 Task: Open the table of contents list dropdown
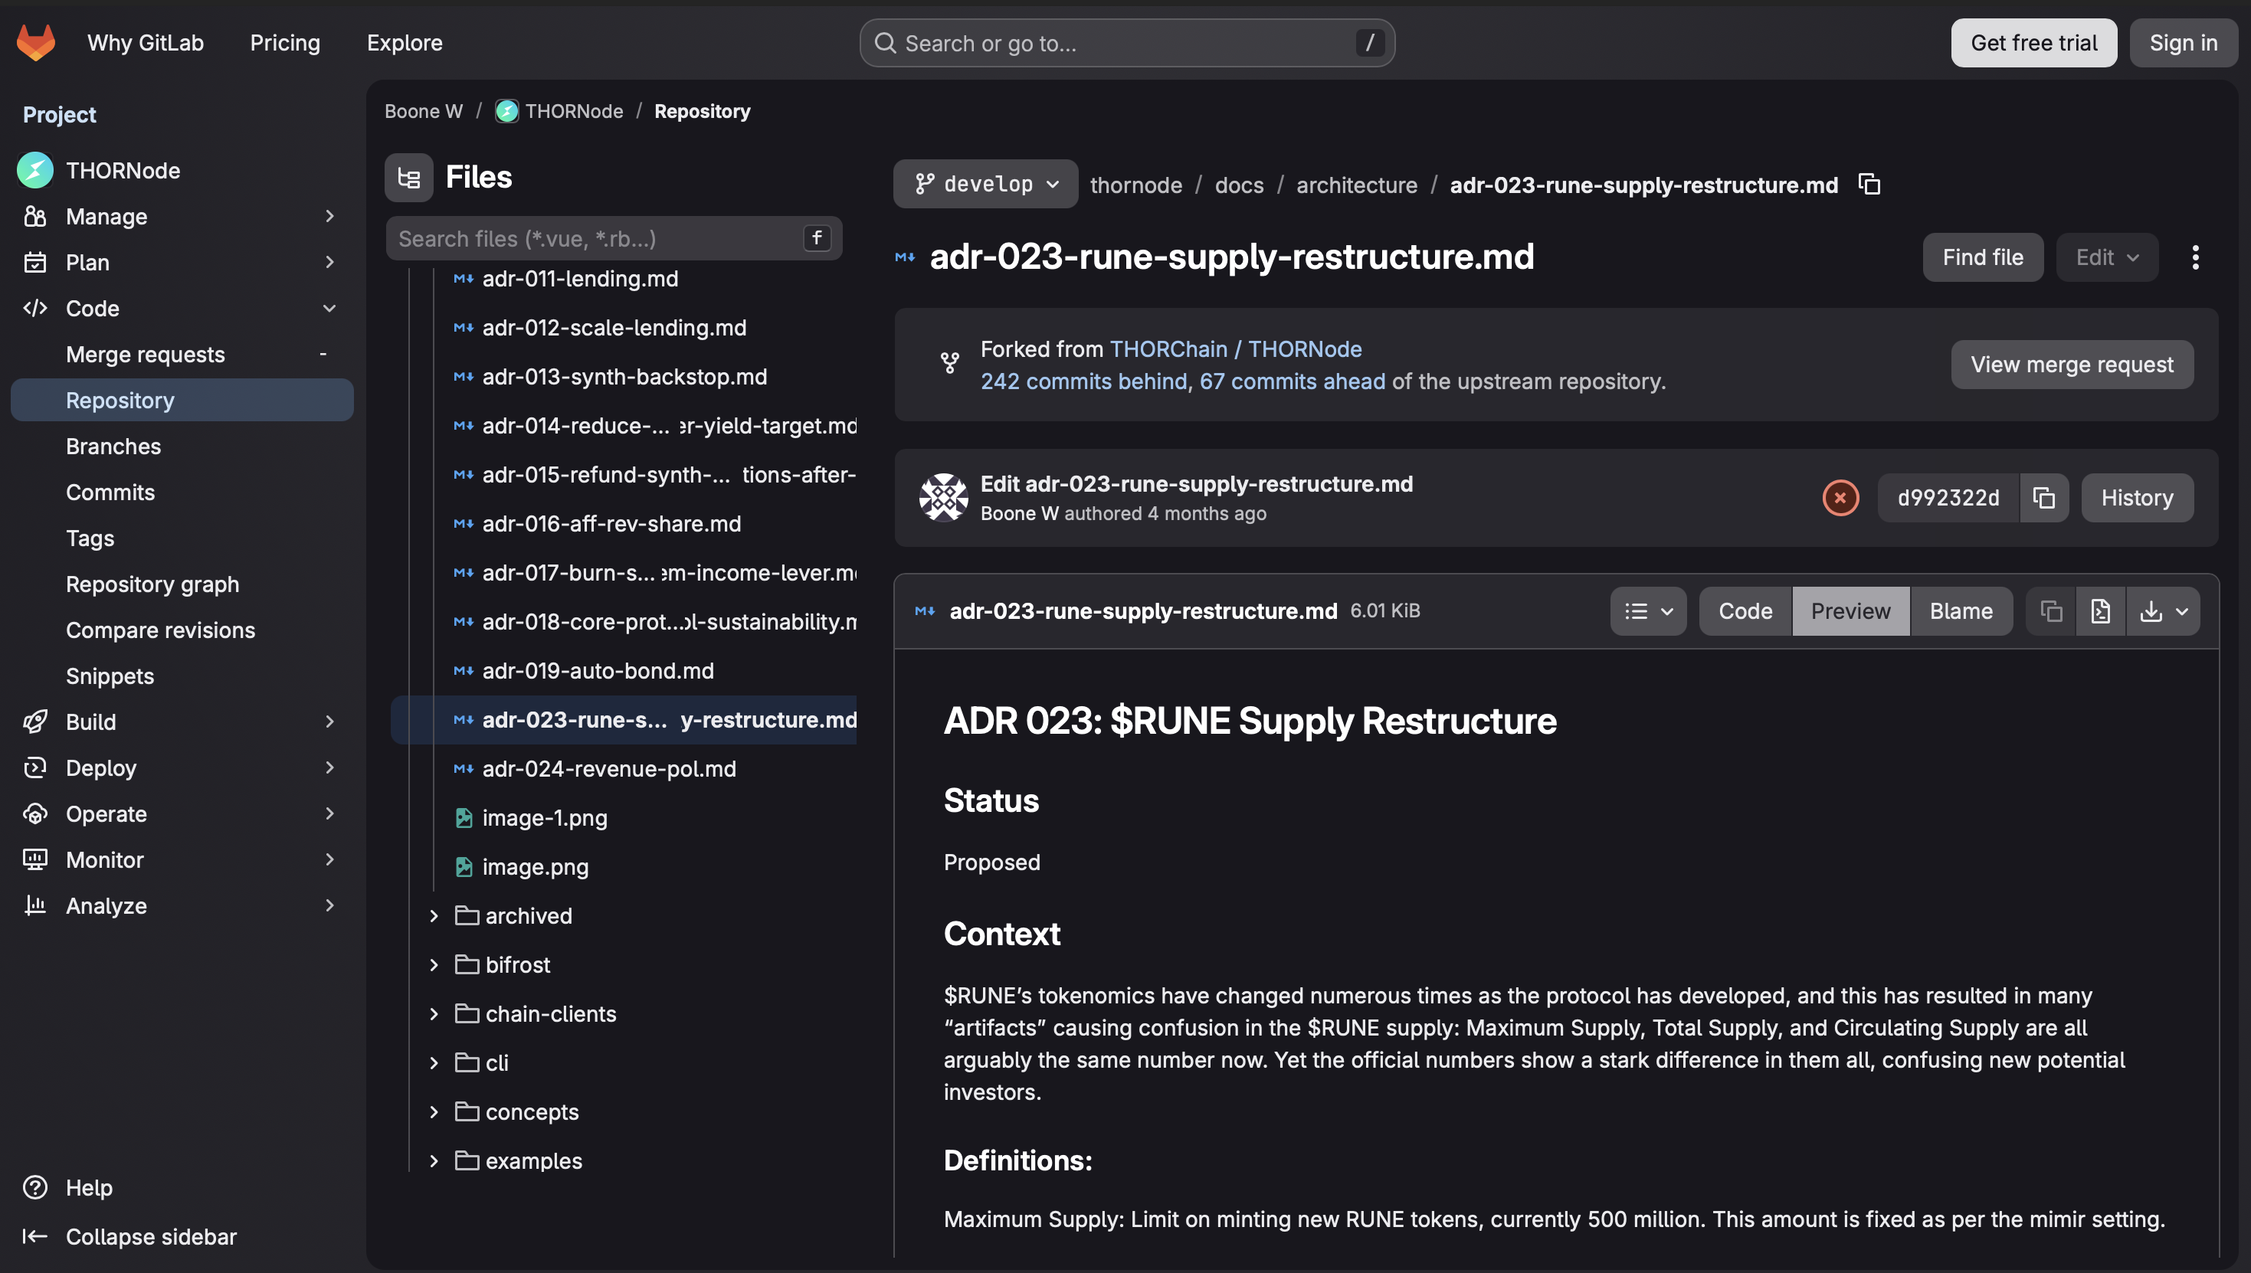(1647, 611)
